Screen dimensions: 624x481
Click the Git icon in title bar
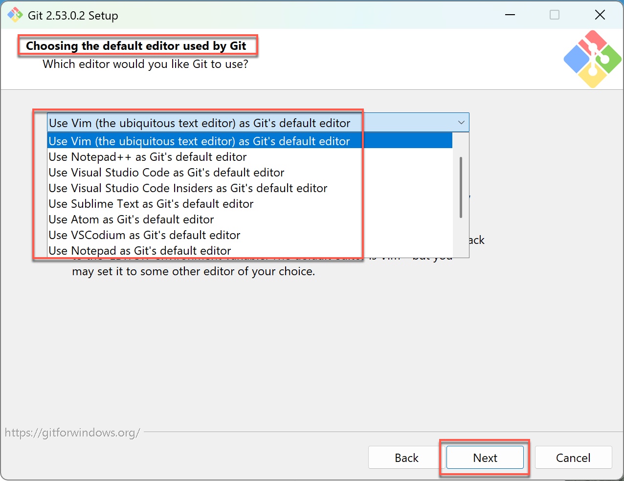15,15
